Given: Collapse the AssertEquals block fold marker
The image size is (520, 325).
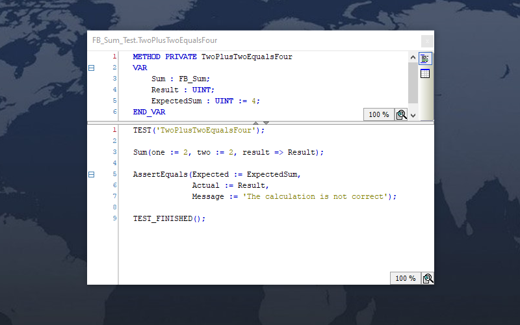Looking at the screenshot, I should [91, 174].
